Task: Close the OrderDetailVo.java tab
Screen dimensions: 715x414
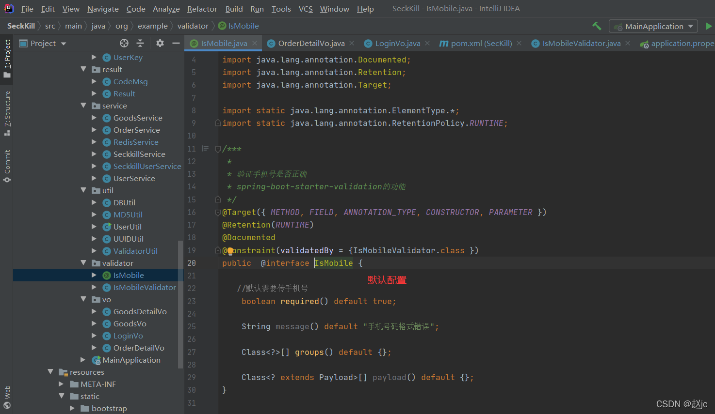Action: coord(352,43)
